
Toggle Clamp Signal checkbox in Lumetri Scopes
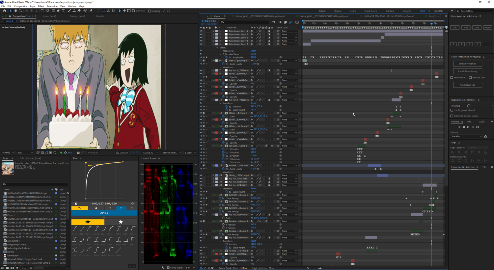168,268
